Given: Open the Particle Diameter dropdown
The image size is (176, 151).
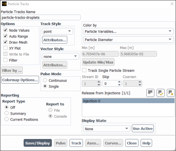Looking at the screenshot, I should 128,40.
